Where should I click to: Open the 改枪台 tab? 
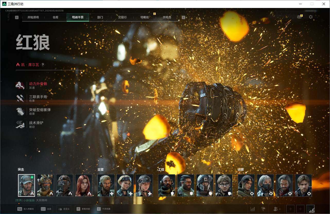click(x=167, y=17)
